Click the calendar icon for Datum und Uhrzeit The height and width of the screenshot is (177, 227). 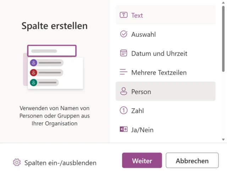point(123,54)
